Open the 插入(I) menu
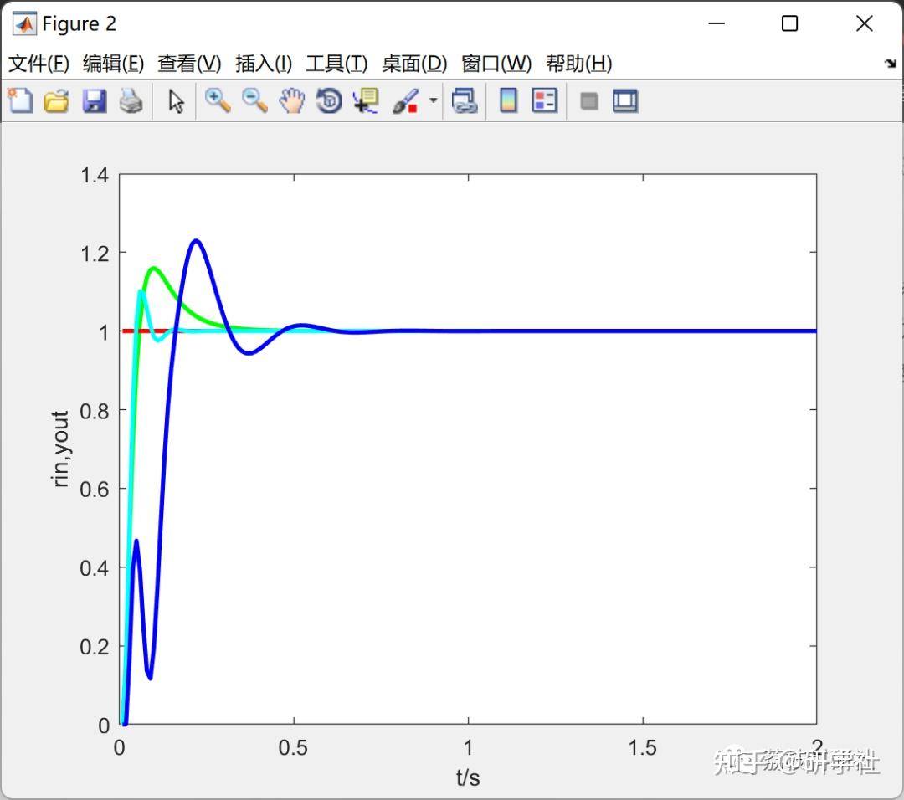Viewport: 904px width, 800px height. [264, 64]
